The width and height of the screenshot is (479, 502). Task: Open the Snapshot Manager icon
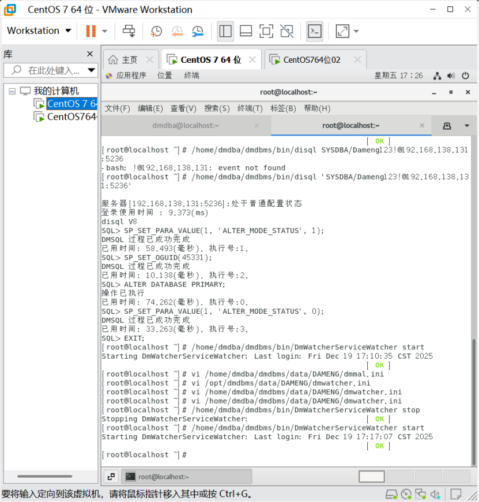198,31
